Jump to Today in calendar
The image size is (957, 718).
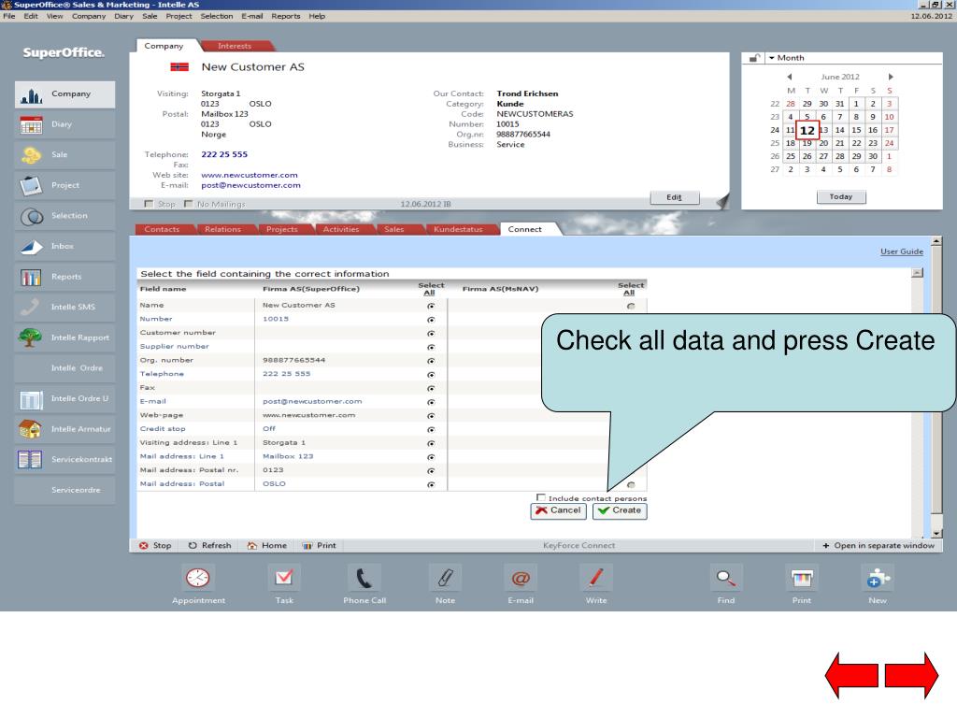(841, 197)
